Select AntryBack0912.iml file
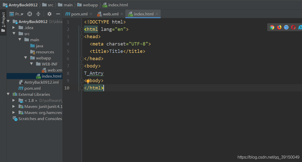 tap(39, 82)
